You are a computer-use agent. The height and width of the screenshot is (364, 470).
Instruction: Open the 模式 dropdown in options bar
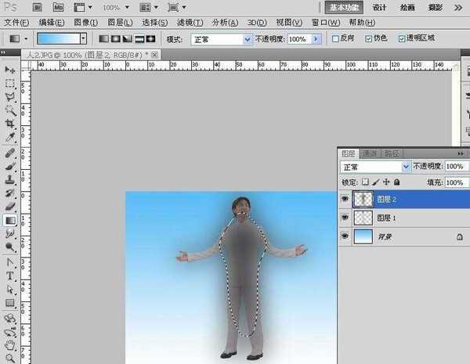coord(222,38)
